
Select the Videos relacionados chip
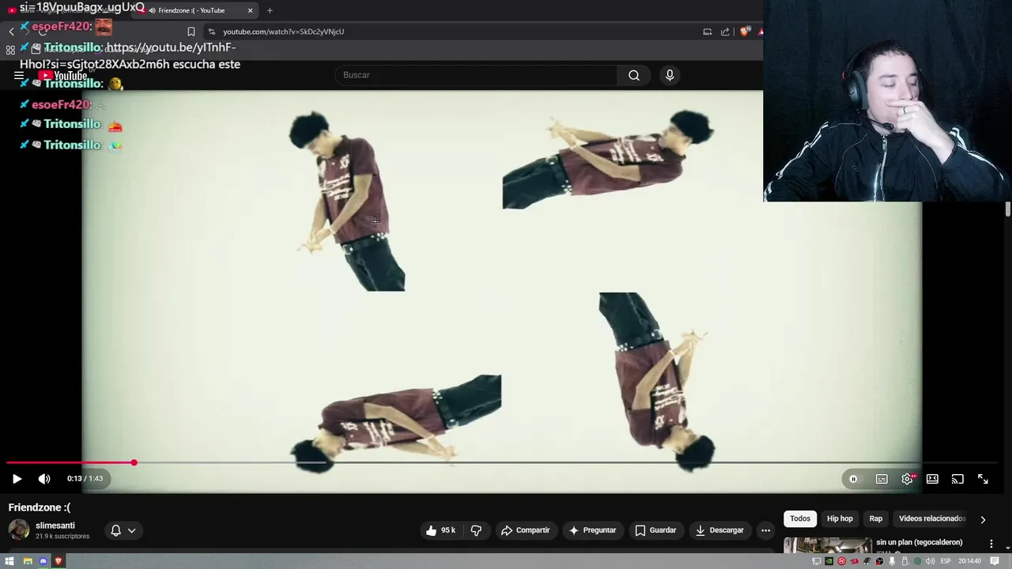(932, 518)
